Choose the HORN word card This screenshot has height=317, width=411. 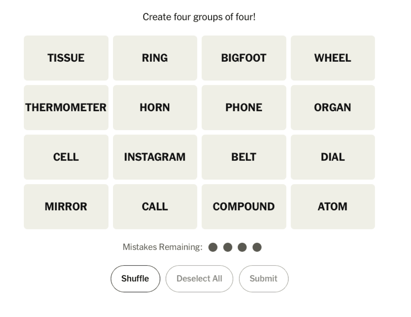[155, 107]
